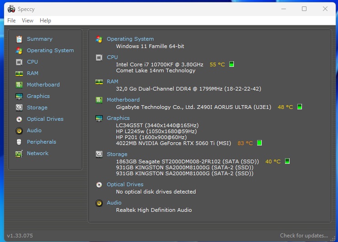Select RAM in the sidebar
Image resolution: width=338 pixels, height=242 pixels.
[x=32, y=73]
